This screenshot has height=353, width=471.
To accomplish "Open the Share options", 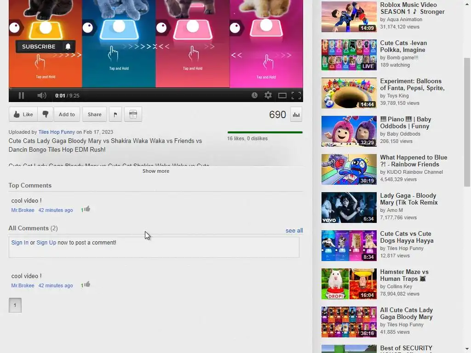I will click(94, 114).
